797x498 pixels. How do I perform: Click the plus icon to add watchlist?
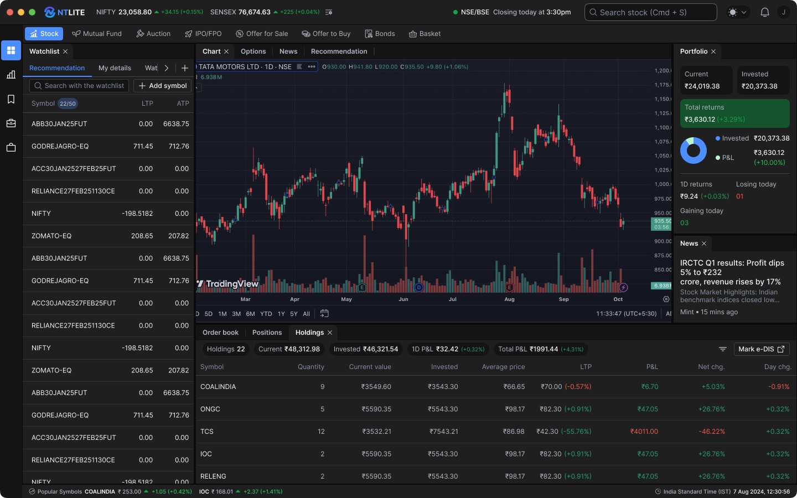click(185, 68)
